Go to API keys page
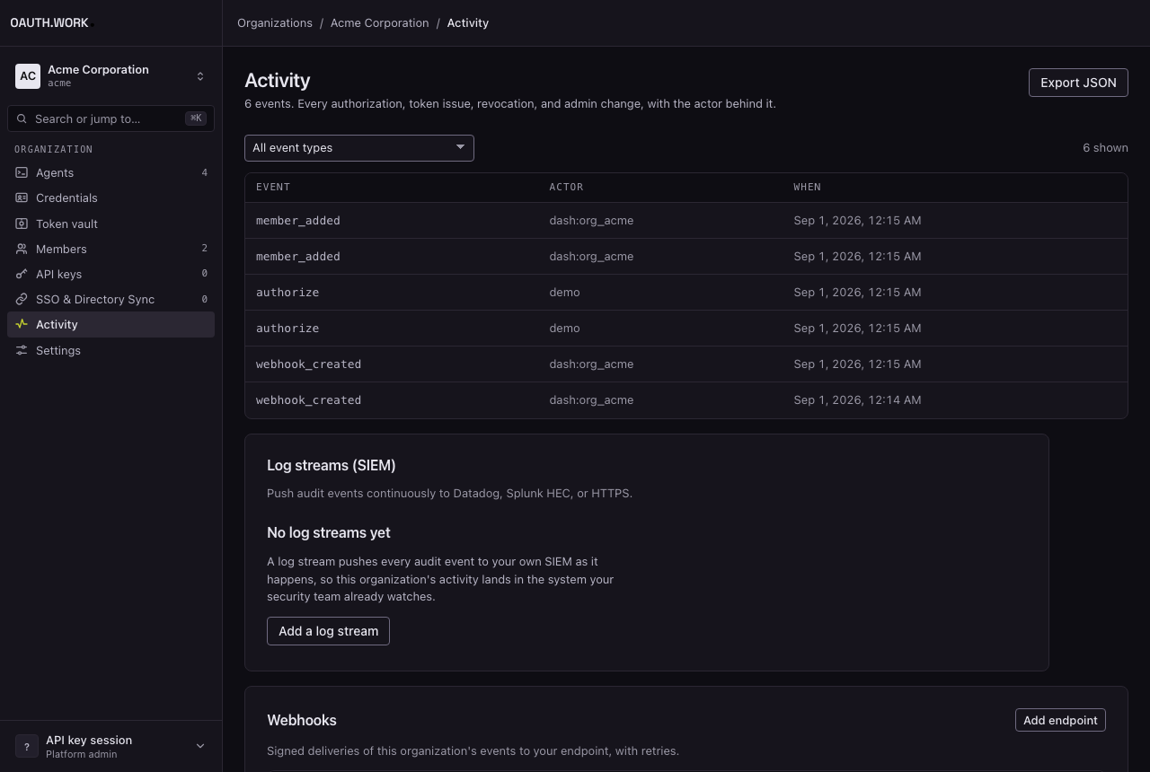The image size is (1150, 772). (x=111, y=274)
